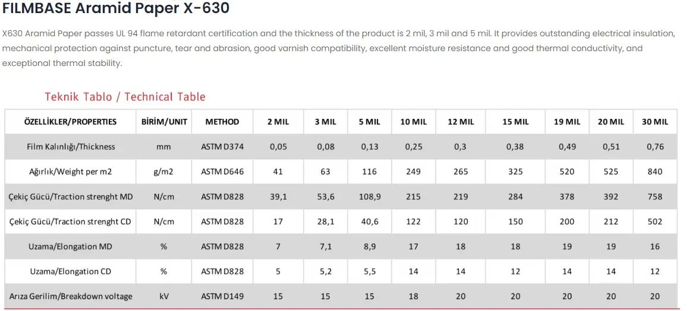Click the ASTM D149 method cell
The image size is (689, 311).
point(222,297)
